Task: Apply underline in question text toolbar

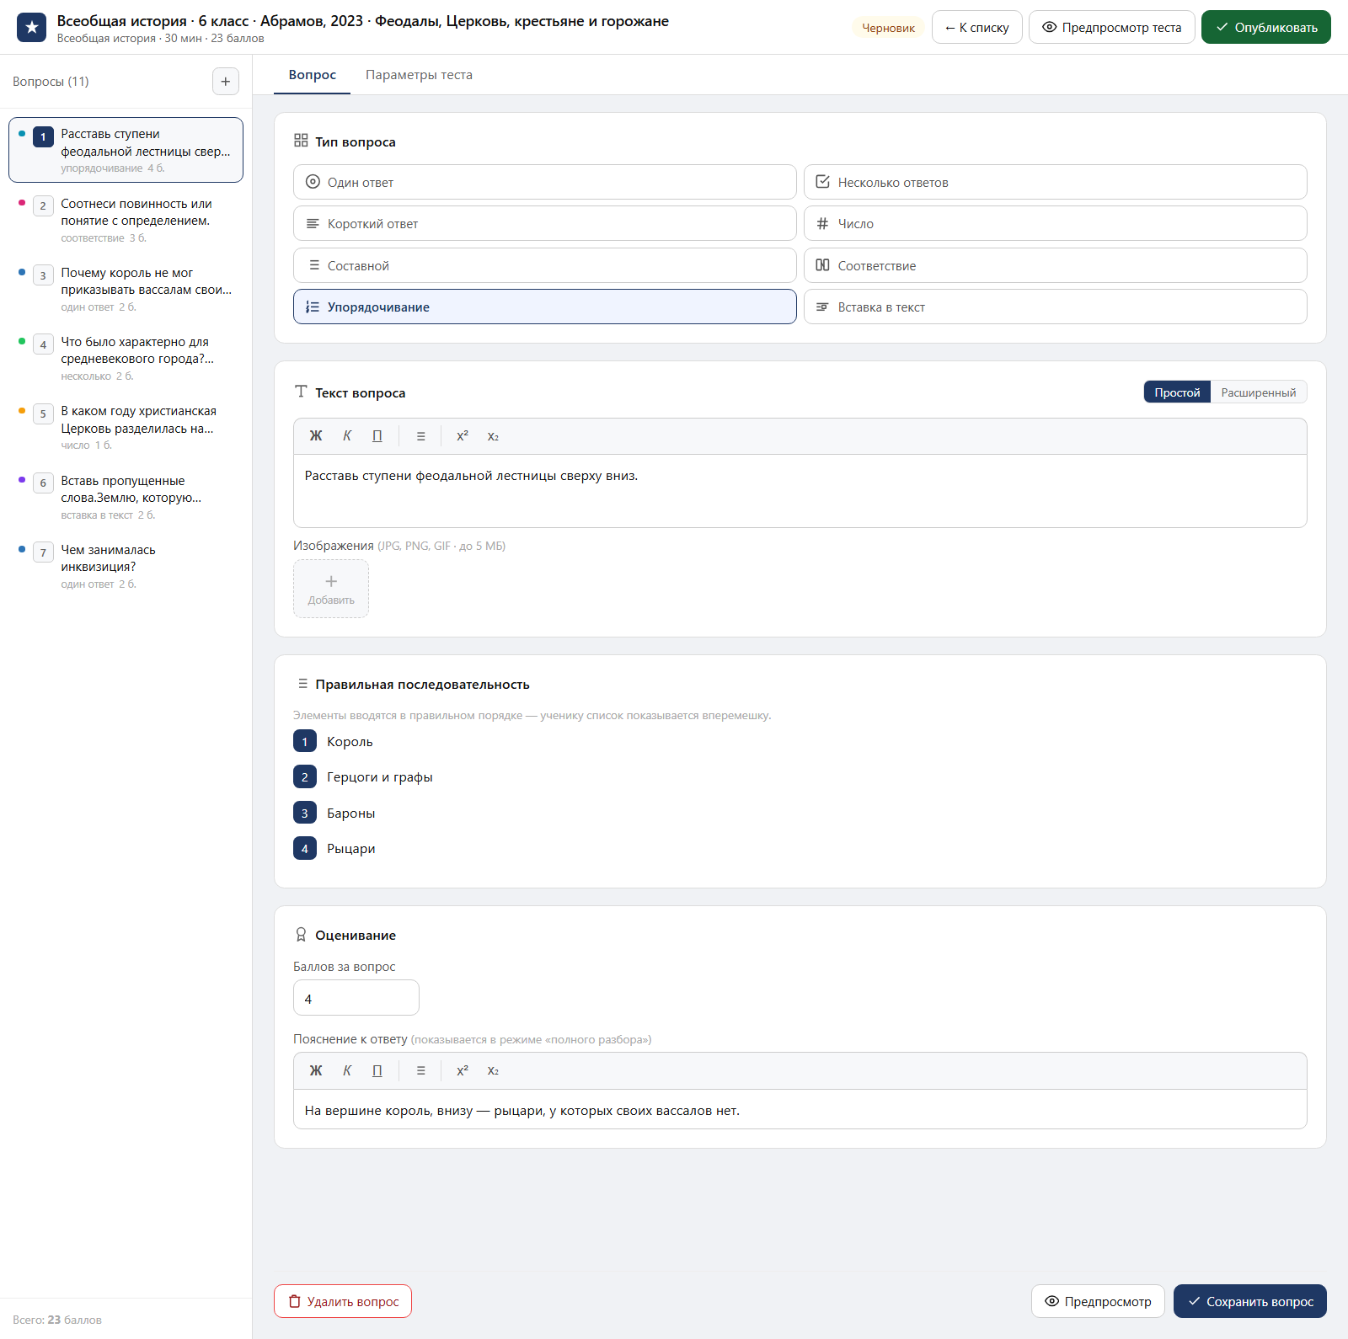Action: coord(377,436)
